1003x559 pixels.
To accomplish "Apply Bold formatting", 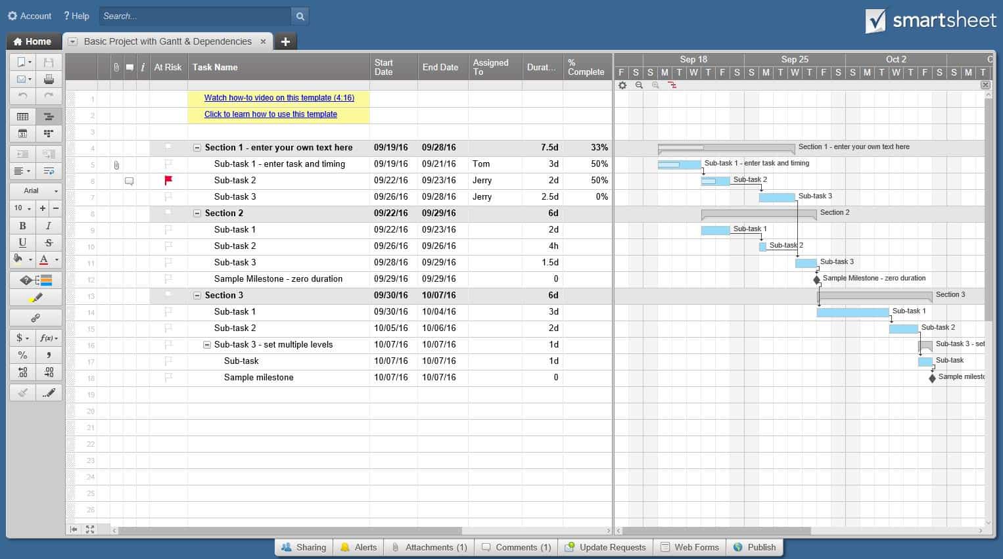I will [x=22, y=225].
